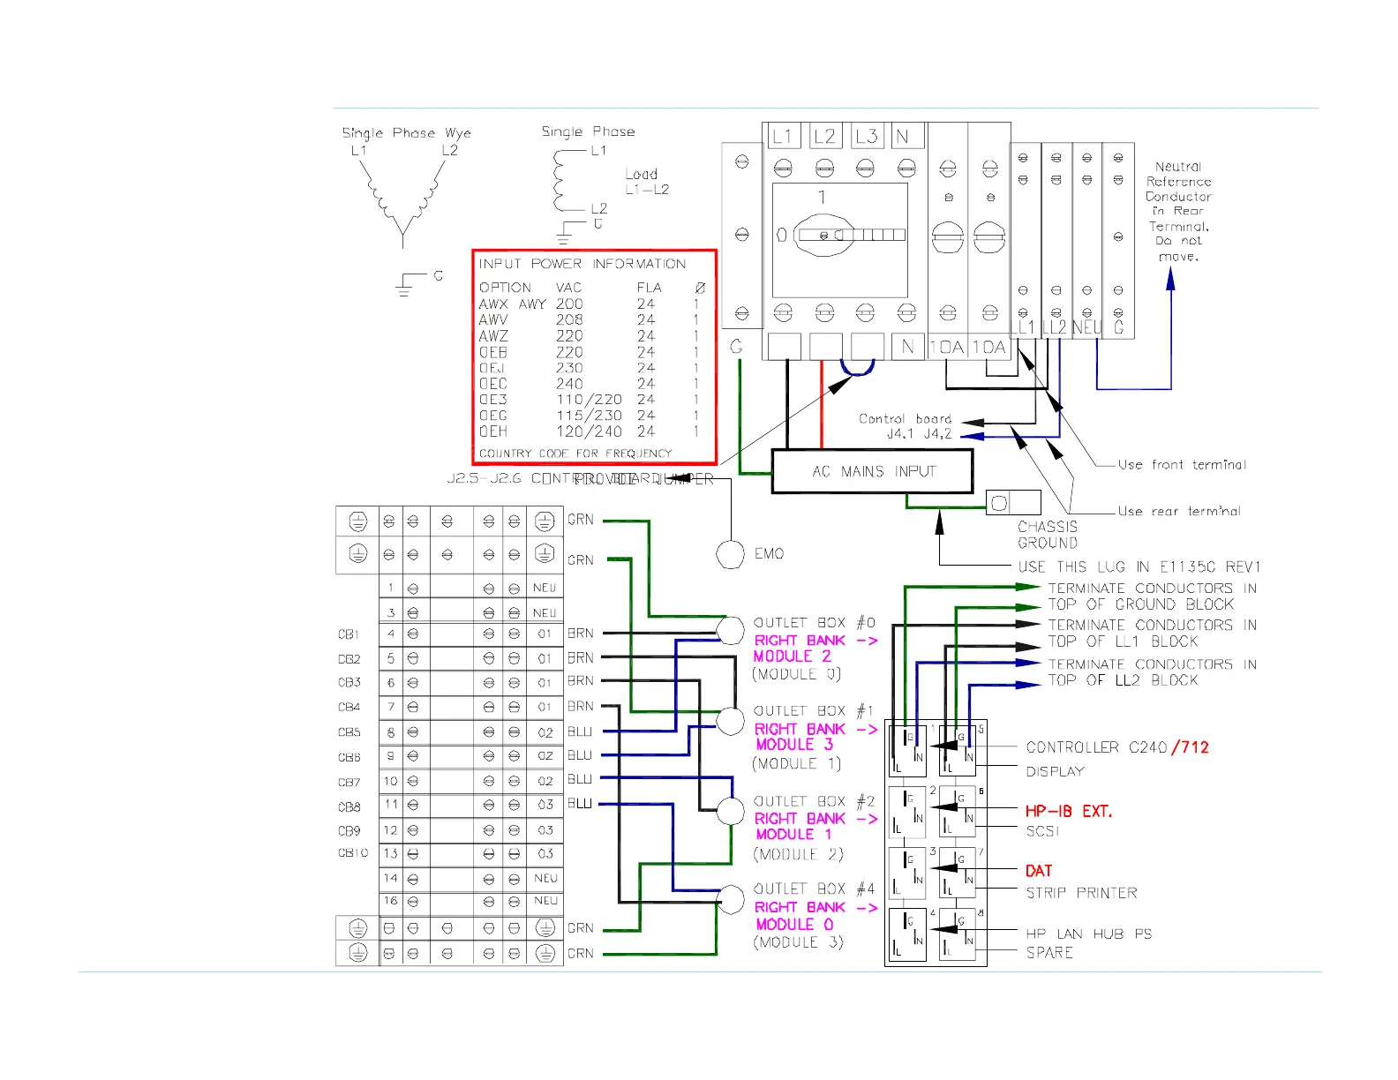Click the 'OUTLET BOX #1' label

point(815,710)
